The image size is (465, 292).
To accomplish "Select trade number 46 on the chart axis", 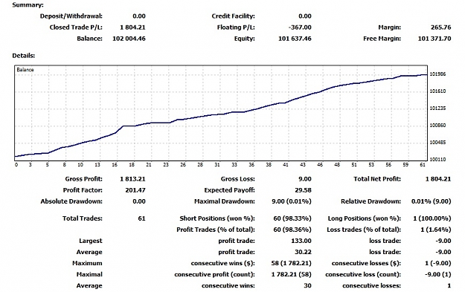I will click(320, 165).
